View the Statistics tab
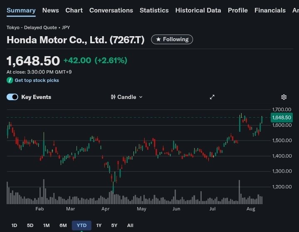 154,10
